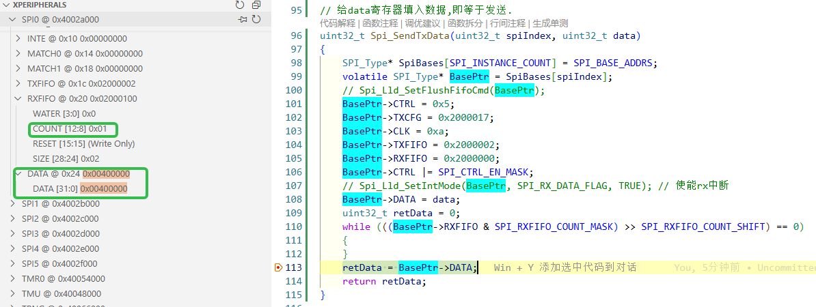This screenshot has width=816, height=307.
Task: Click the comment text on line 95
Action: [416, 10]
